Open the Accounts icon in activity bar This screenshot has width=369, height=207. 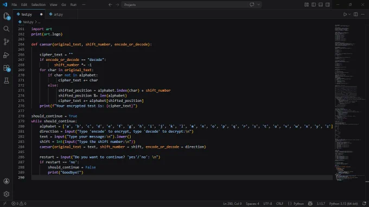pyautogui.click(x=7, y=181)
